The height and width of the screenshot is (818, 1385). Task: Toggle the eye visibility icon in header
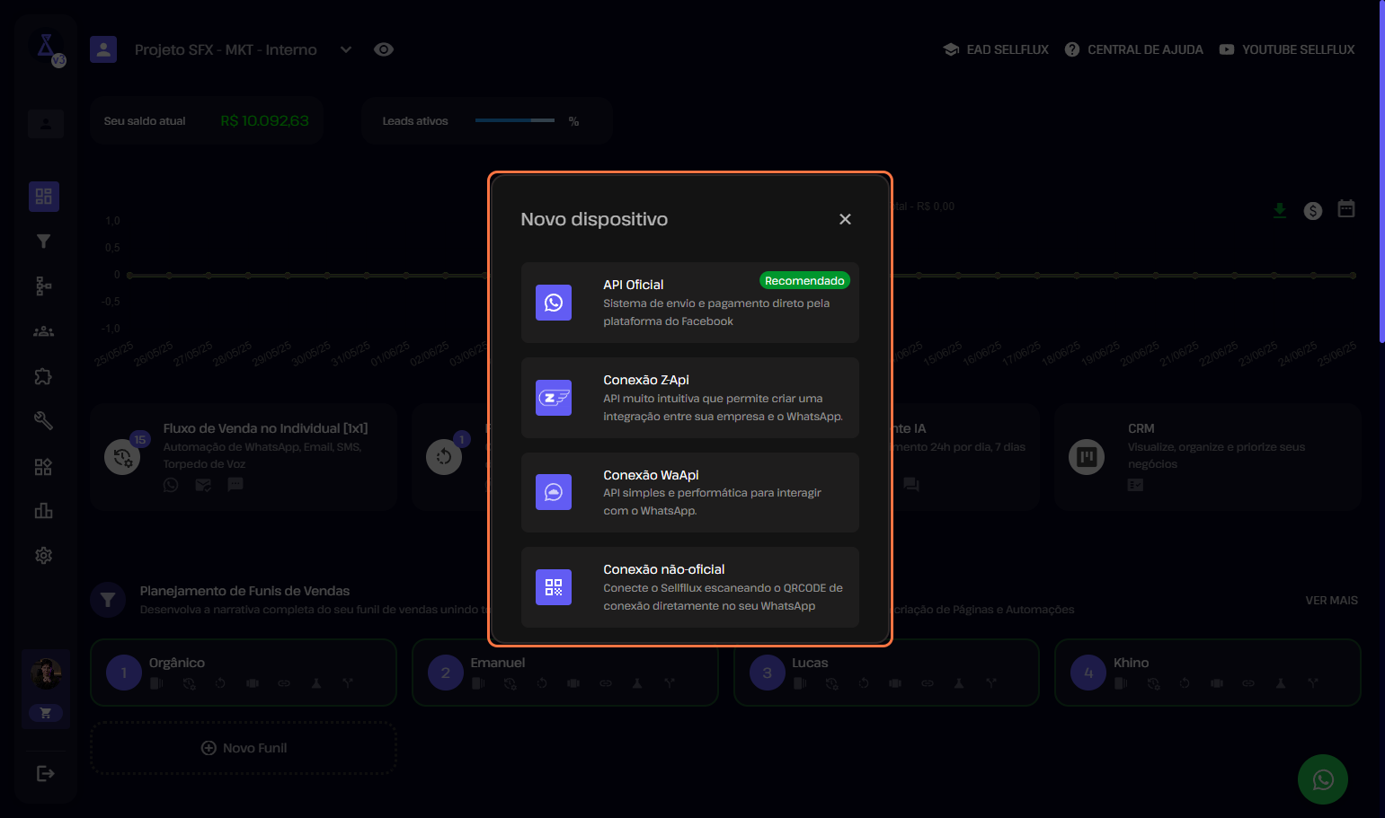pos(384,49)
